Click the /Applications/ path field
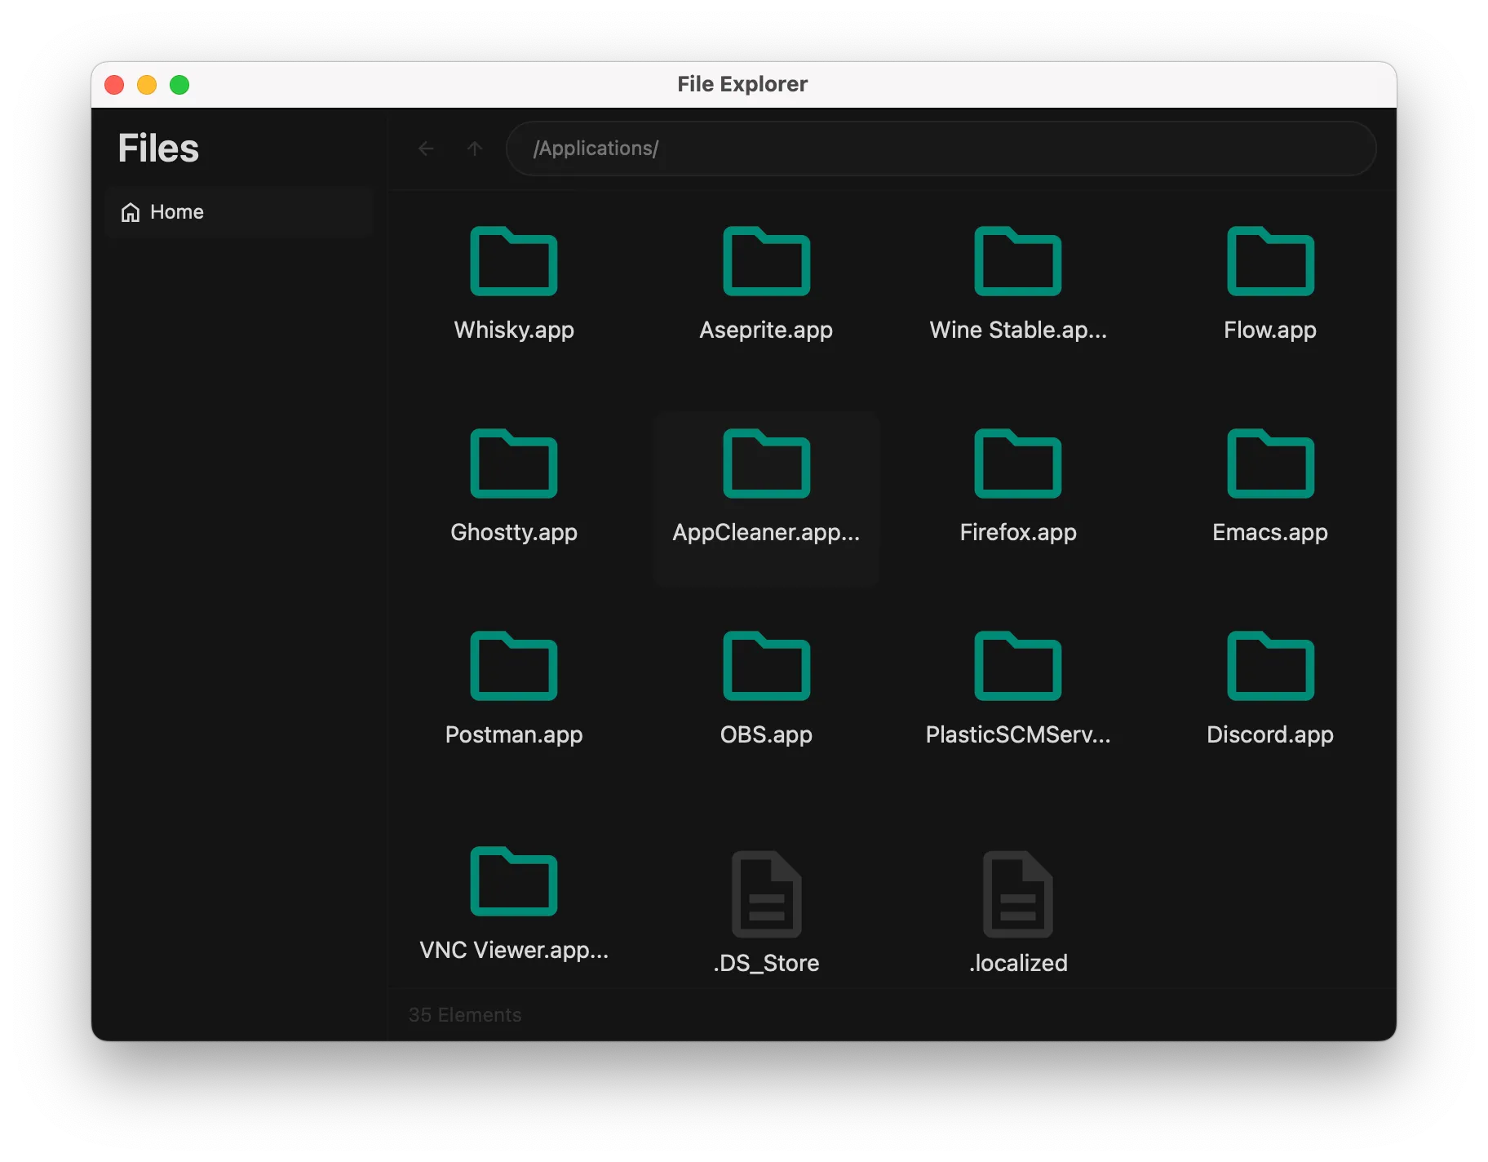 point(941,149)
